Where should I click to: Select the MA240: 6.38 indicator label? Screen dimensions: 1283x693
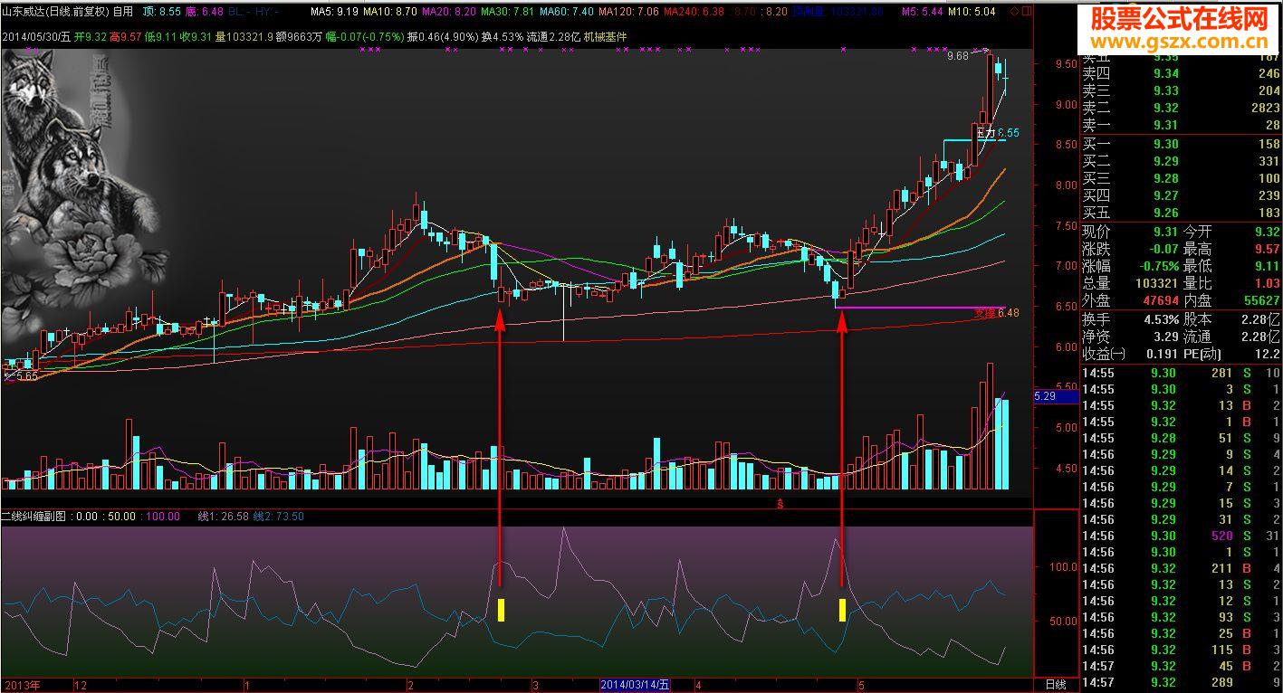pyautogui.click(x=694, y=13)
